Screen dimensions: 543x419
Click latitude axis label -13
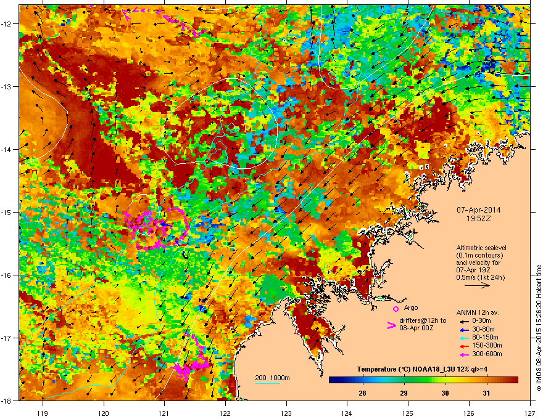[x=6, y=86]
